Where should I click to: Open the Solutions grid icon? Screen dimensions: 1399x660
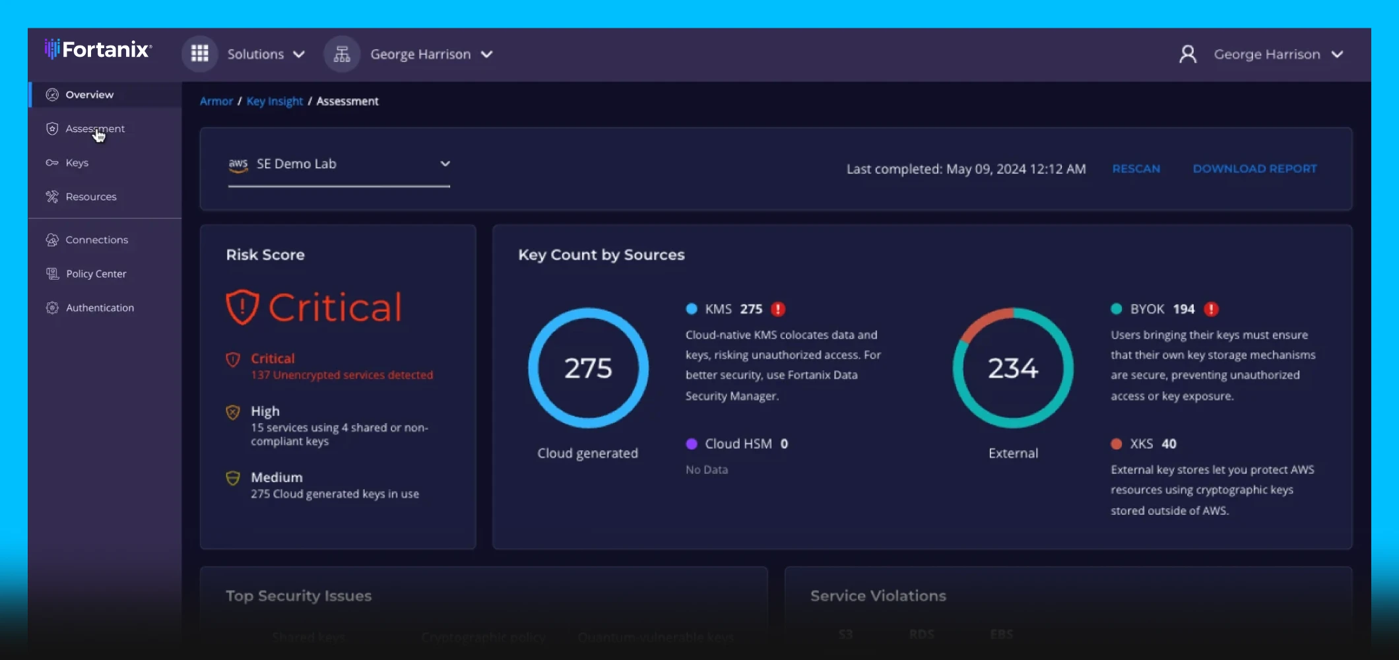(x=199, y=53)
